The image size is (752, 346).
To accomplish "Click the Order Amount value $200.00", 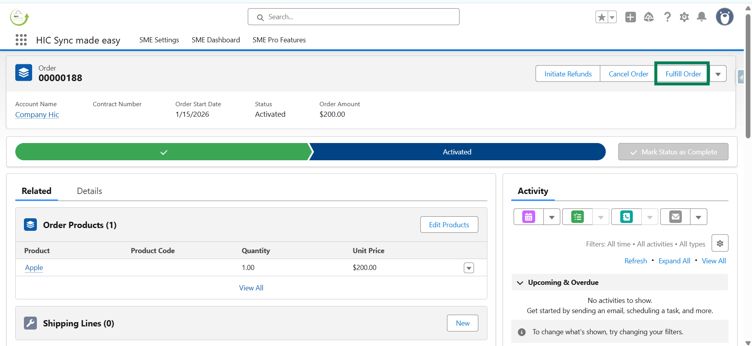I will pyautogui.click(x=332, y=114).
